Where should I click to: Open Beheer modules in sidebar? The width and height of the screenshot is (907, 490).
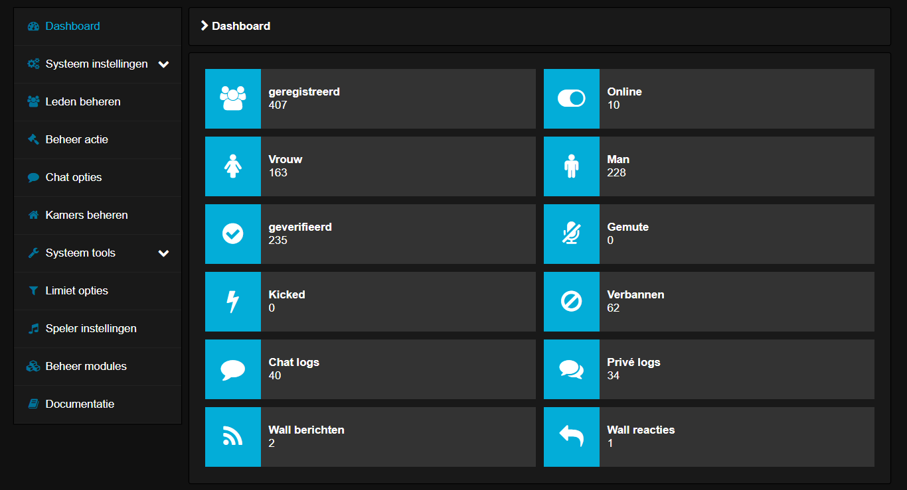[86, 367]
